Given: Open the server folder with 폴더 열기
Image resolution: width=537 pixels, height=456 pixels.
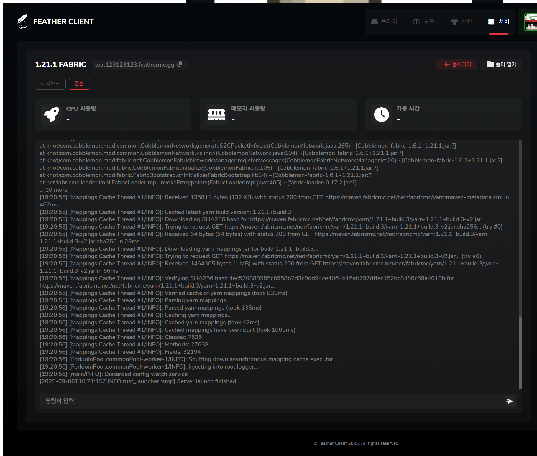Looking at the screenshot, I should (x=501, y=64).
